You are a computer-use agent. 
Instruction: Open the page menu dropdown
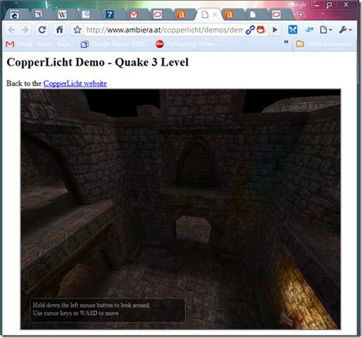tap(326, 30)
